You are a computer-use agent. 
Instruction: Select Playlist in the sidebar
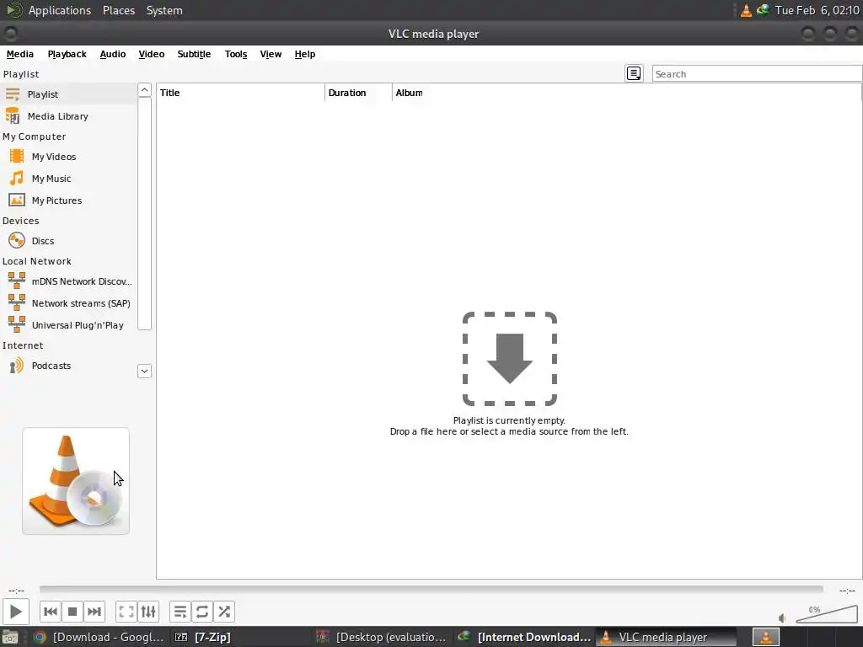coord(68,94)
